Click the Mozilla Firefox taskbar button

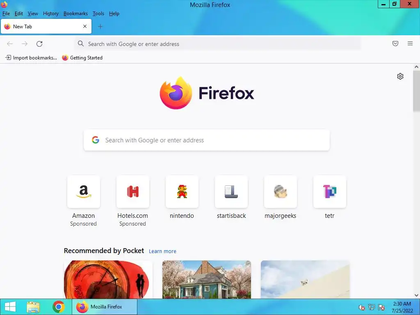pyautogui.click(x=105, y=307)
